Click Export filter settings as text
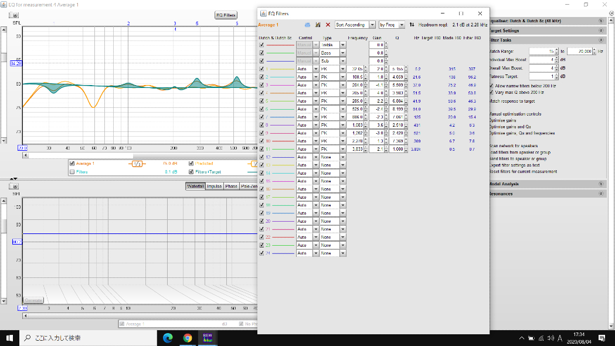Image resolution: width=615 pixels, height=346 pixels. [514, 165]
